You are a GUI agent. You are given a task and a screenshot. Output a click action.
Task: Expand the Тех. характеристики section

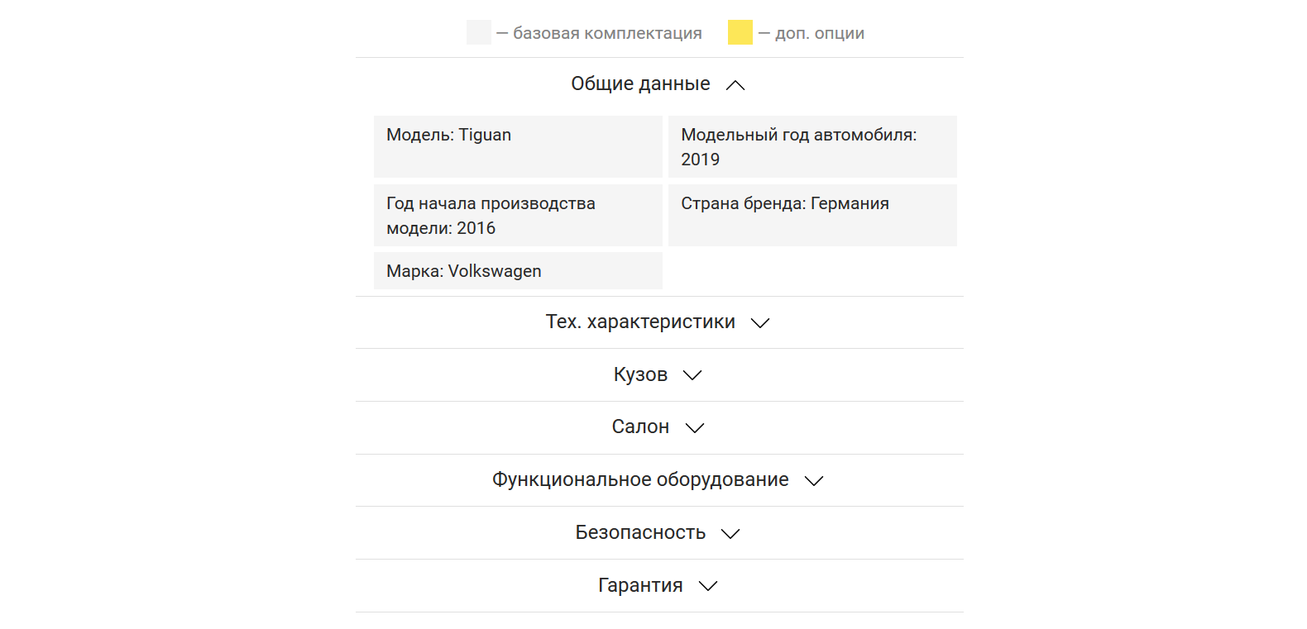(x=640, y=322)
